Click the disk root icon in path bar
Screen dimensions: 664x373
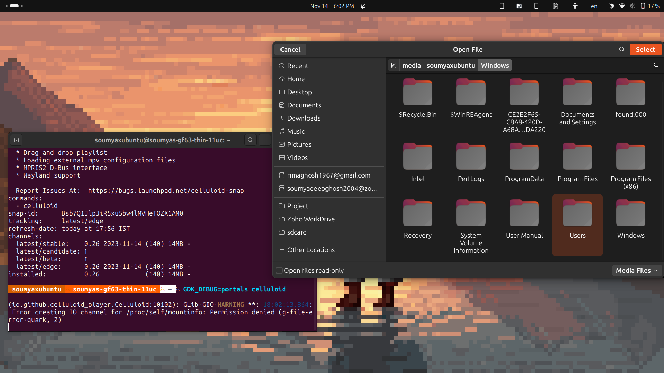394,65
